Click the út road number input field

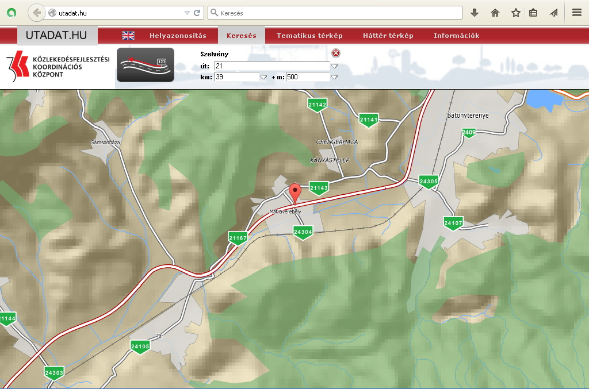pyautogui.click(x=271, y=66)
